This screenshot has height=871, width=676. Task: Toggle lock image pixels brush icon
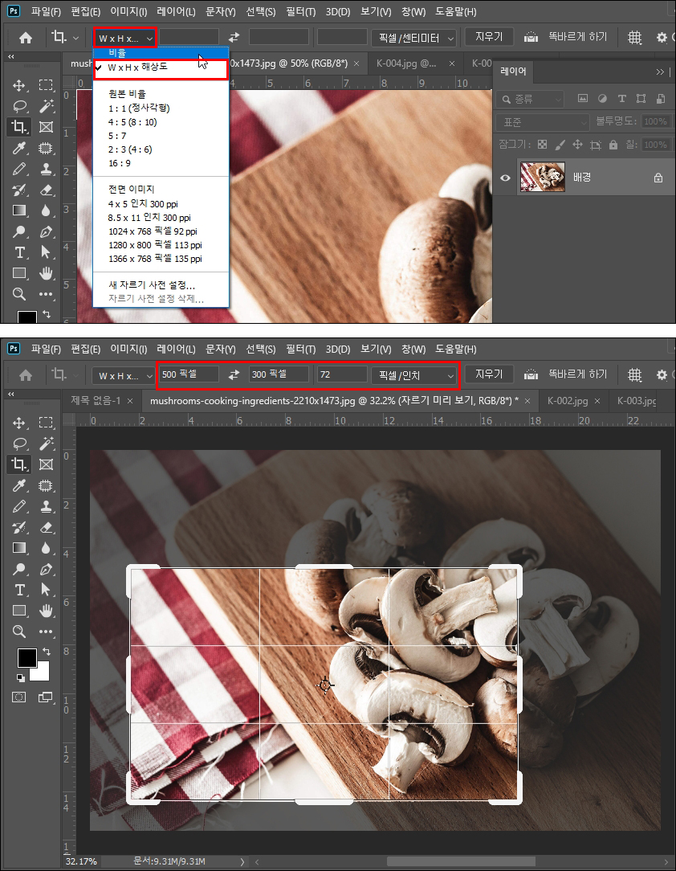coord(560,145)
